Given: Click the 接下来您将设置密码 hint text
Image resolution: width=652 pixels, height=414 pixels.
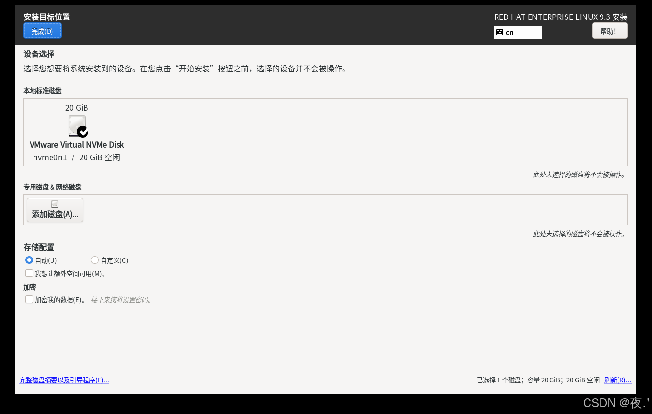Looking at the screenshot, I should (x=121, y=300).
